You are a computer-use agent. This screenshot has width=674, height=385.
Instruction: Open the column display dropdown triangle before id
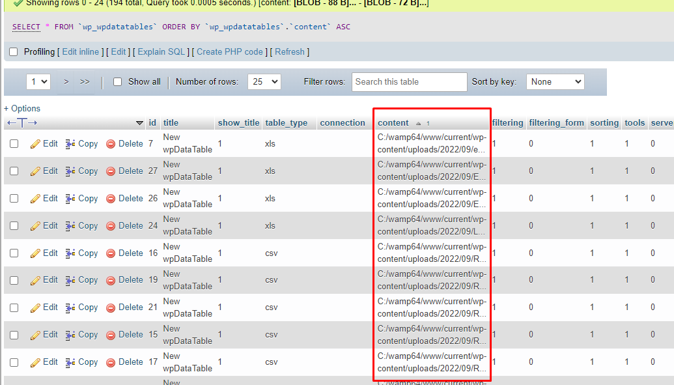pos(139,123)
